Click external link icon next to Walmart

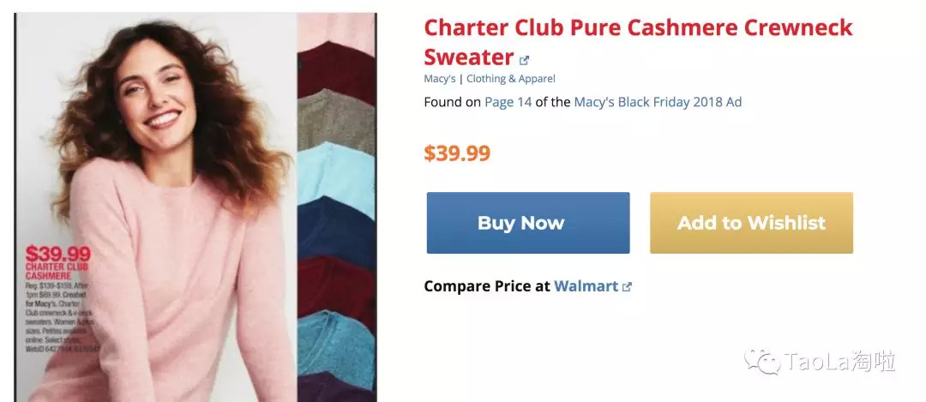[x=627, y=287]
